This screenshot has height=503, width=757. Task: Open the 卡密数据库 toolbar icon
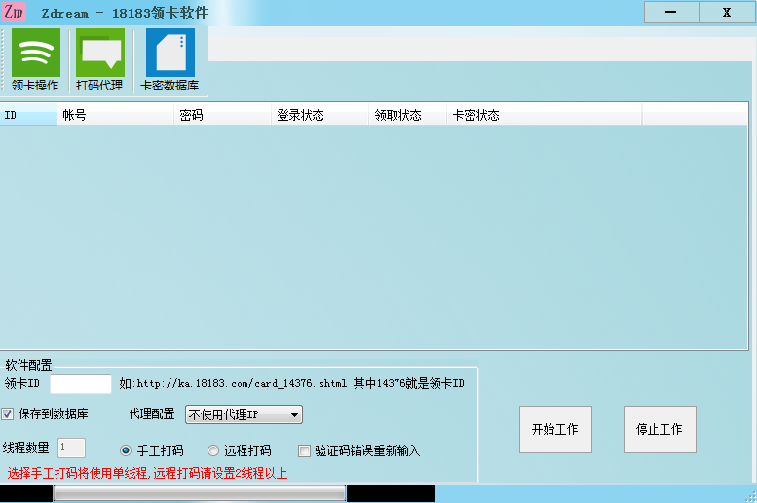click(170, 59)
